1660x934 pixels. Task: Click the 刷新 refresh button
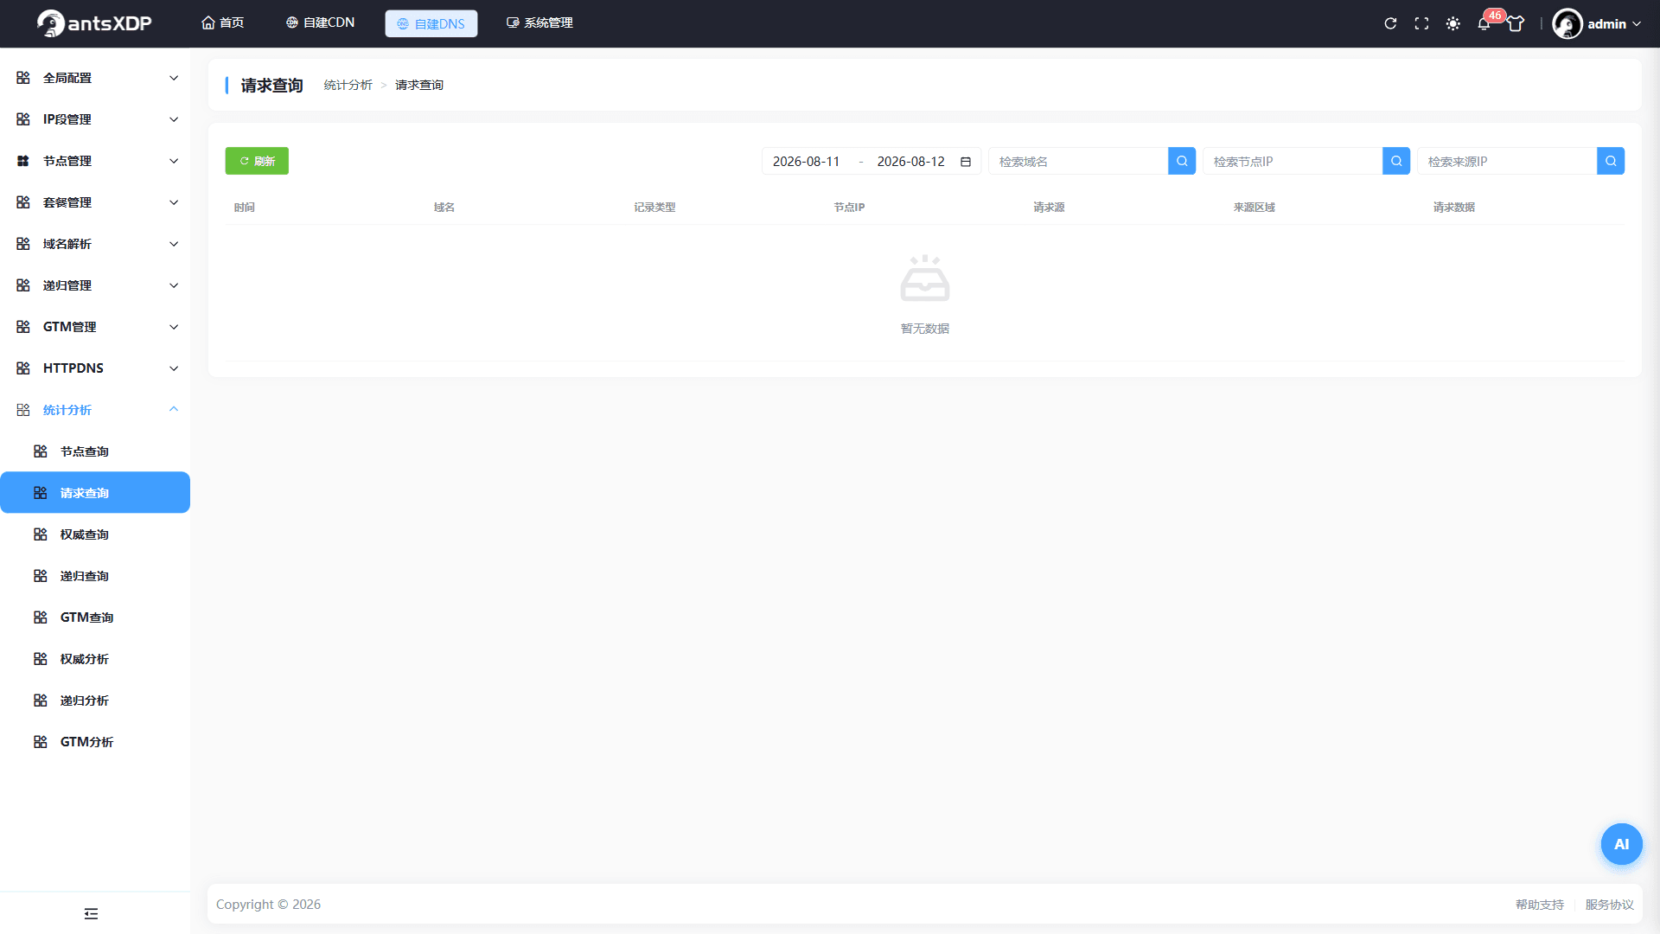[257, 161]
